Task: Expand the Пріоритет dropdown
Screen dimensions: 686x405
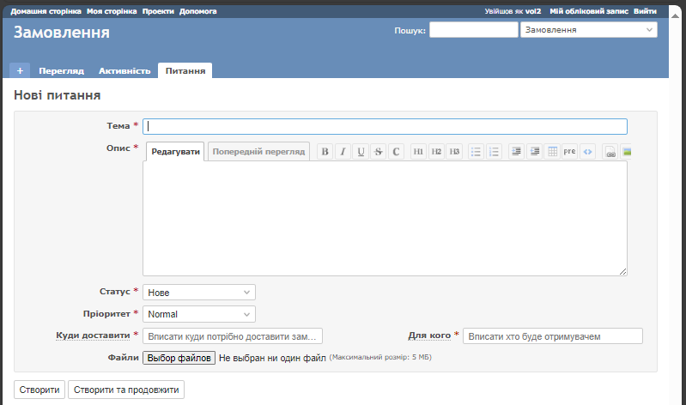Action: pos(199,314)
